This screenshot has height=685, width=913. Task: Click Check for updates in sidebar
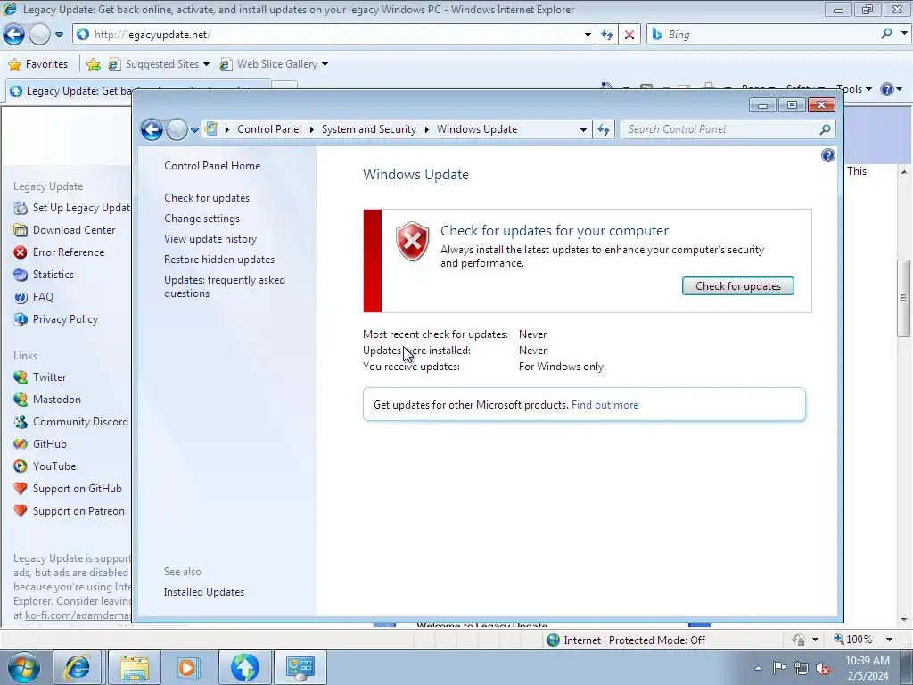coord(207,197)
